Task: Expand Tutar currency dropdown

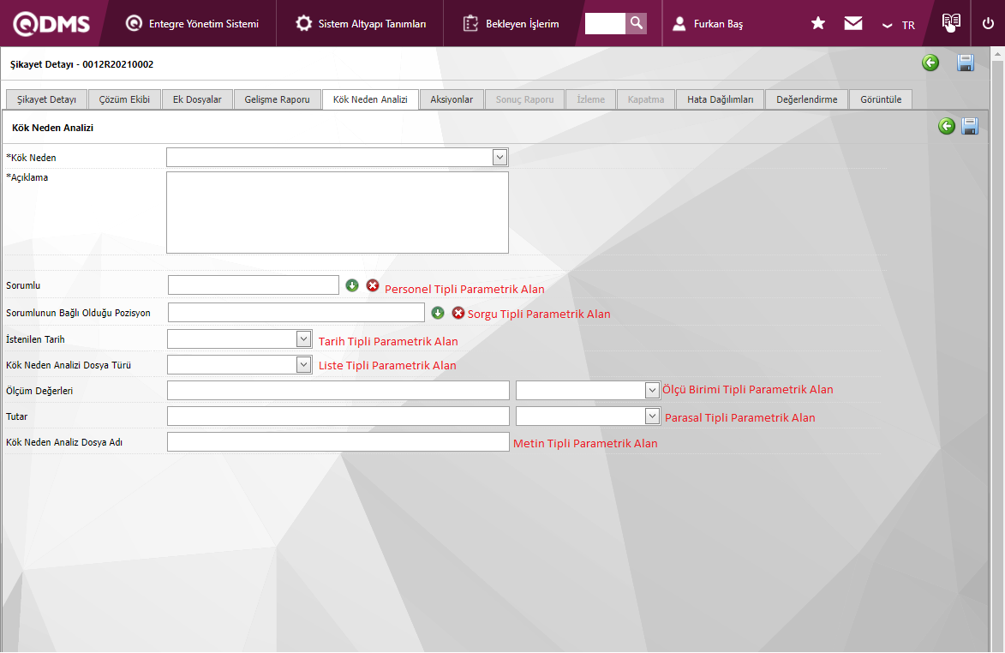Action: click(652, 416)
